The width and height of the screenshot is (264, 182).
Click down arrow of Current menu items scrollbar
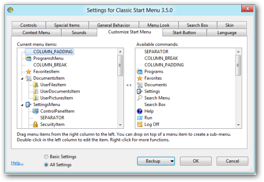point(120,125)
